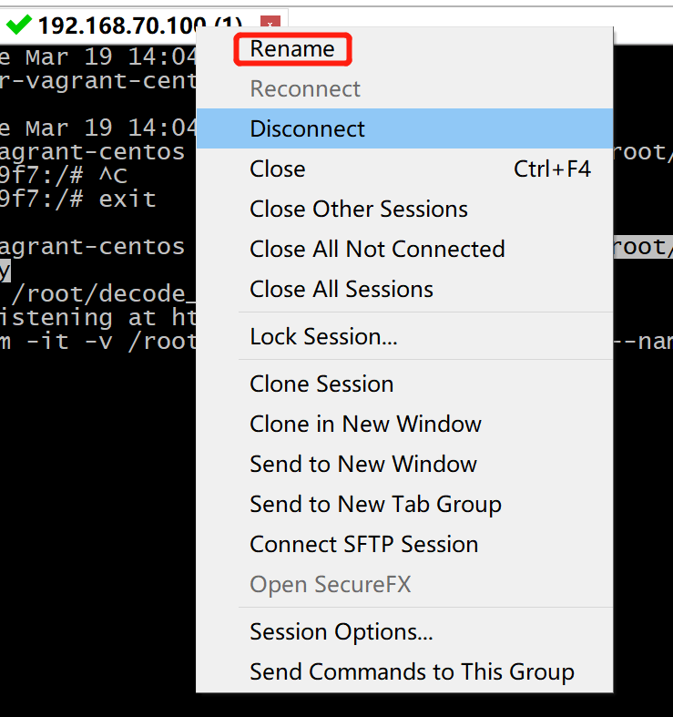Click Close All Not Connected
The width and height of the screenshot is (673, 717).
377,250
